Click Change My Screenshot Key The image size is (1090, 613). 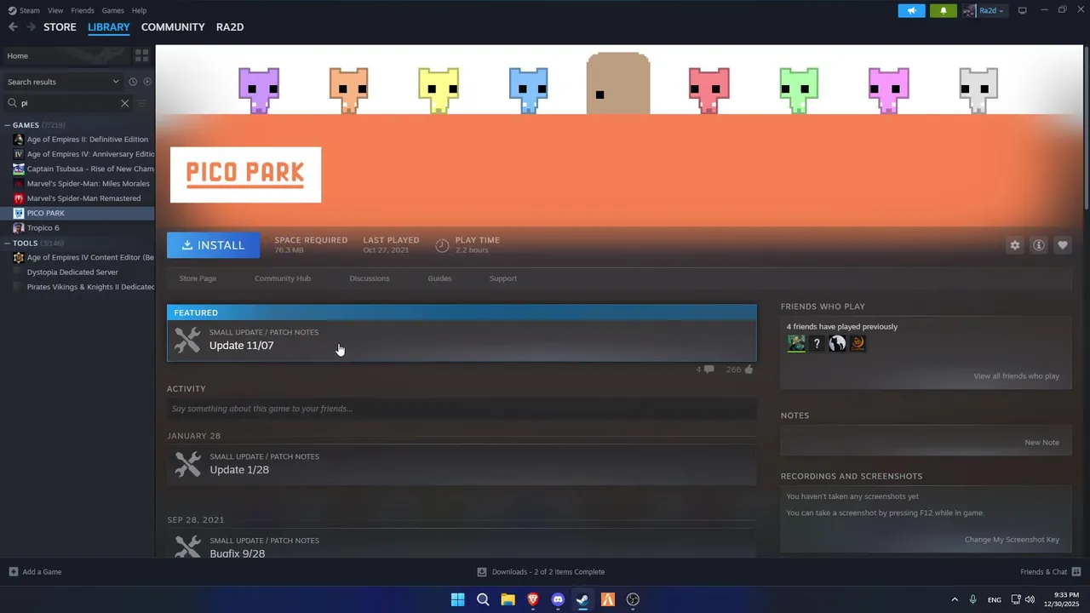(1012, 540)
